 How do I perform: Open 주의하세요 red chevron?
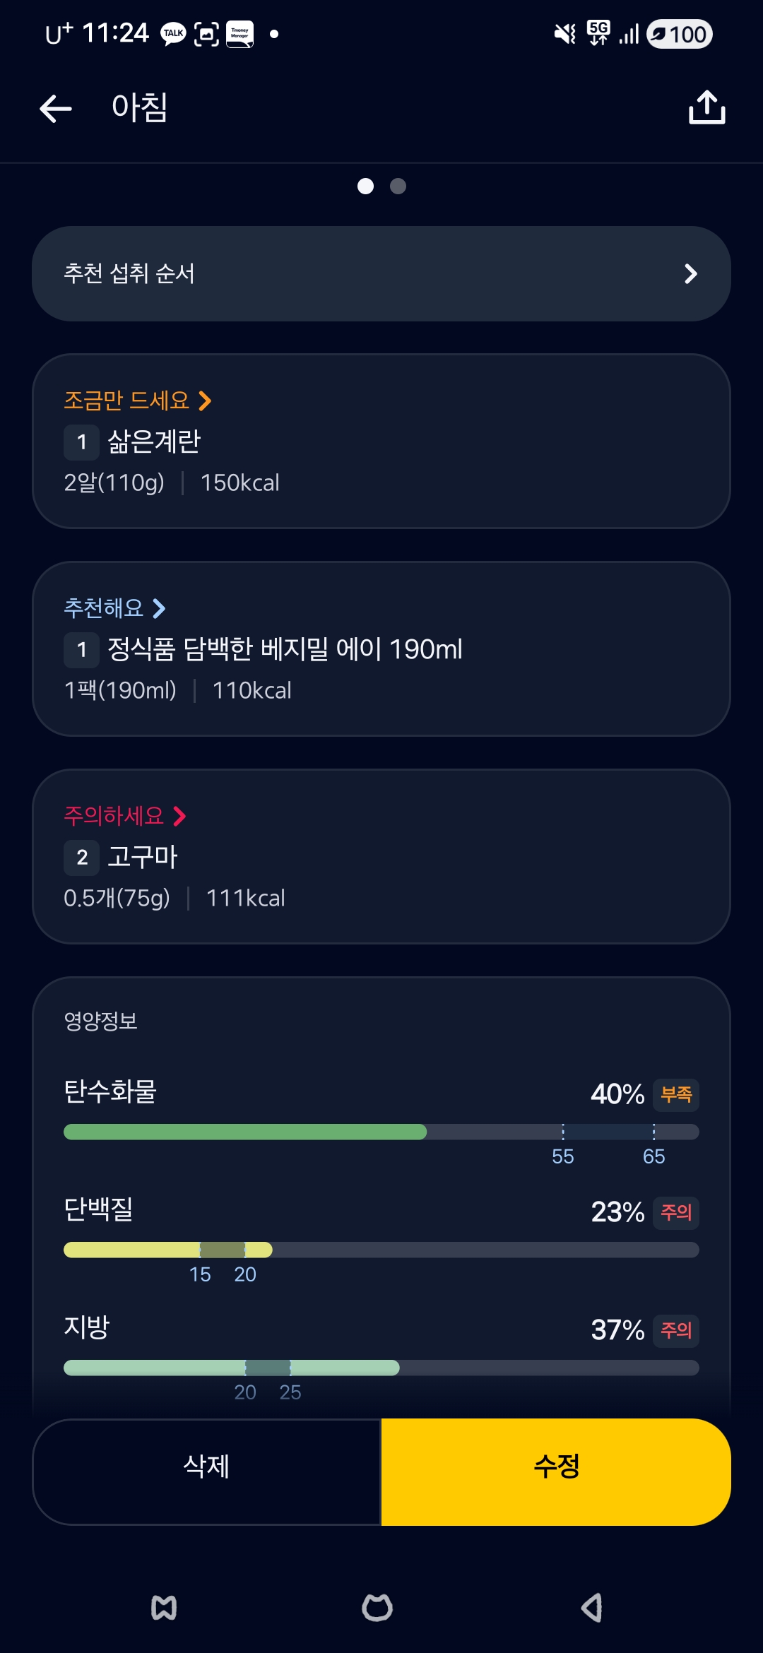(179, 816)
